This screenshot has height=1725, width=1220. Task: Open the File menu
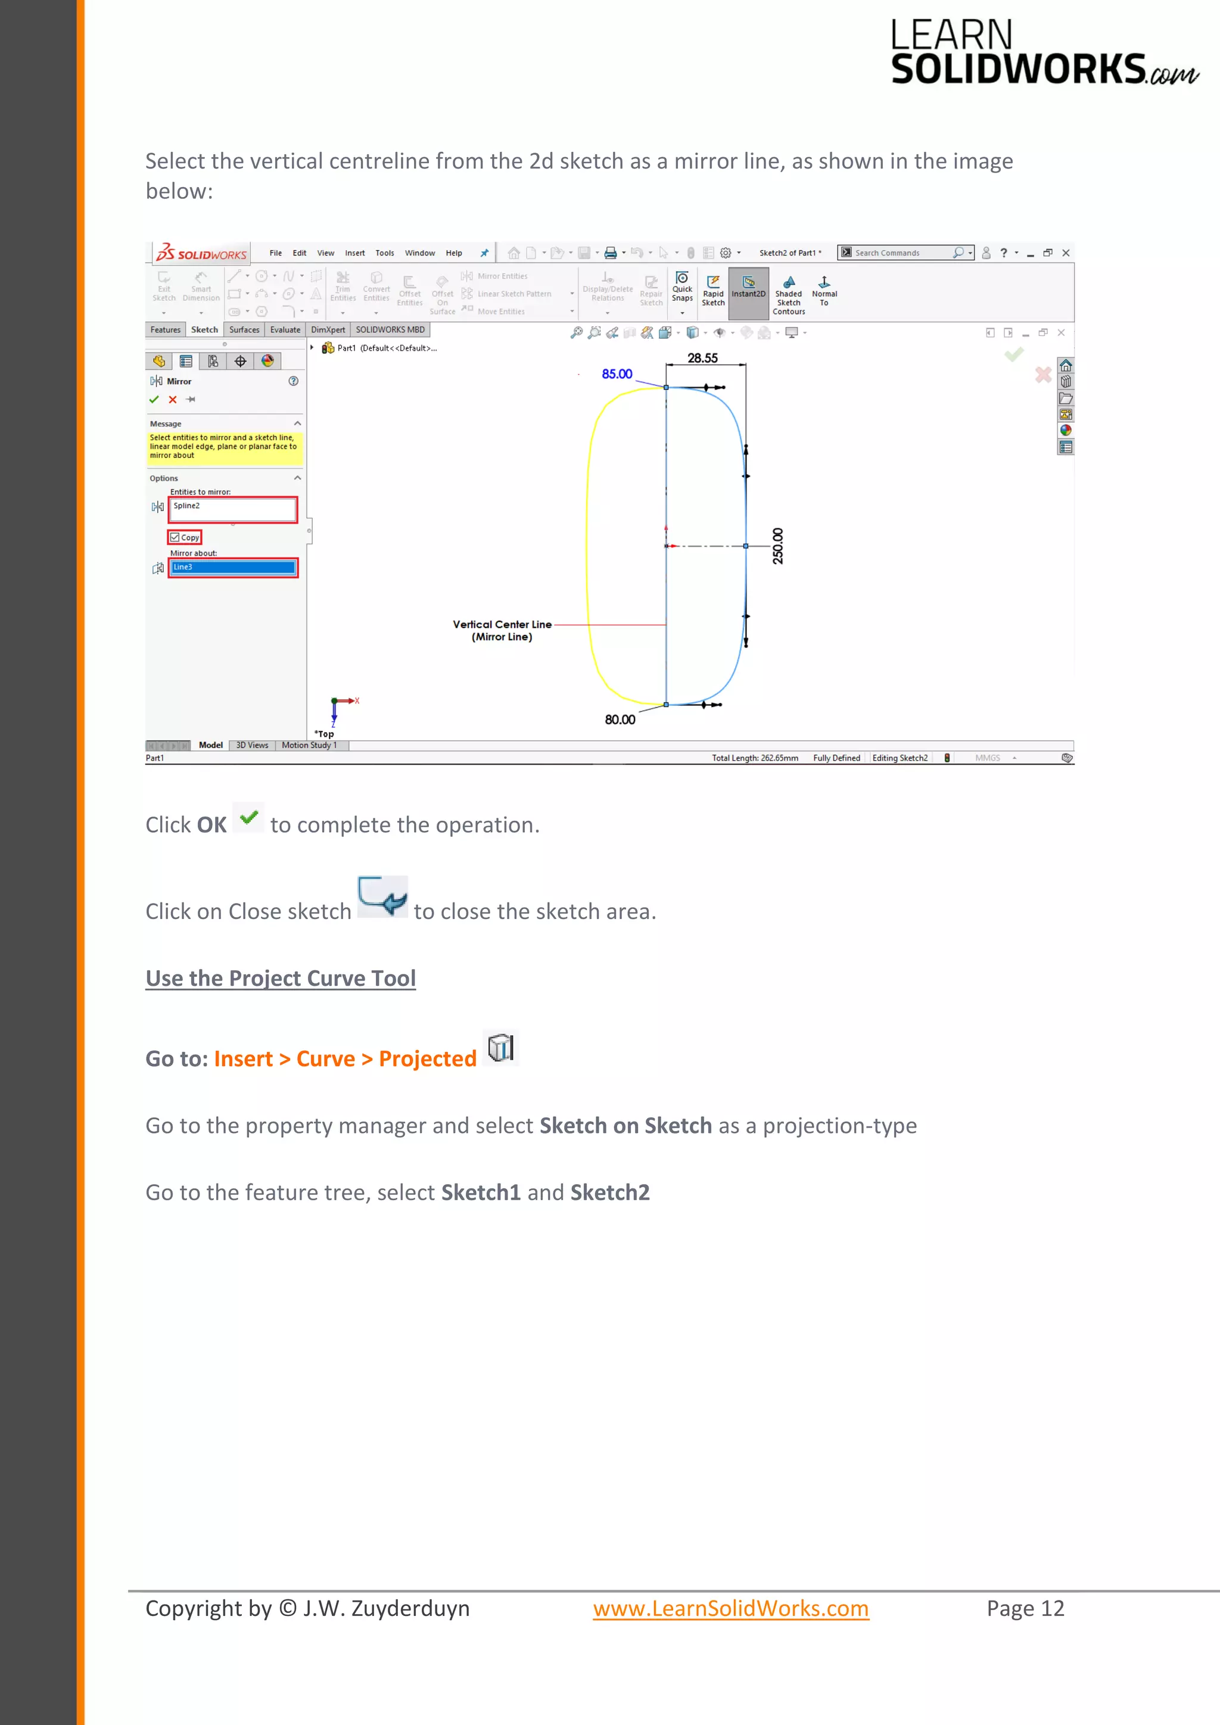coord(276,253)
